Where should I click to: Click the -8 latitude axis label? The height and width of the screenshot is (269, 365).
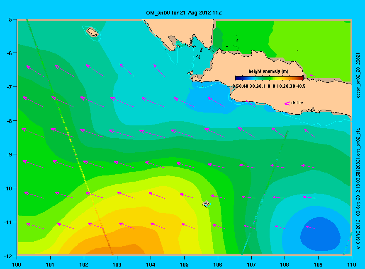[9, 121]
